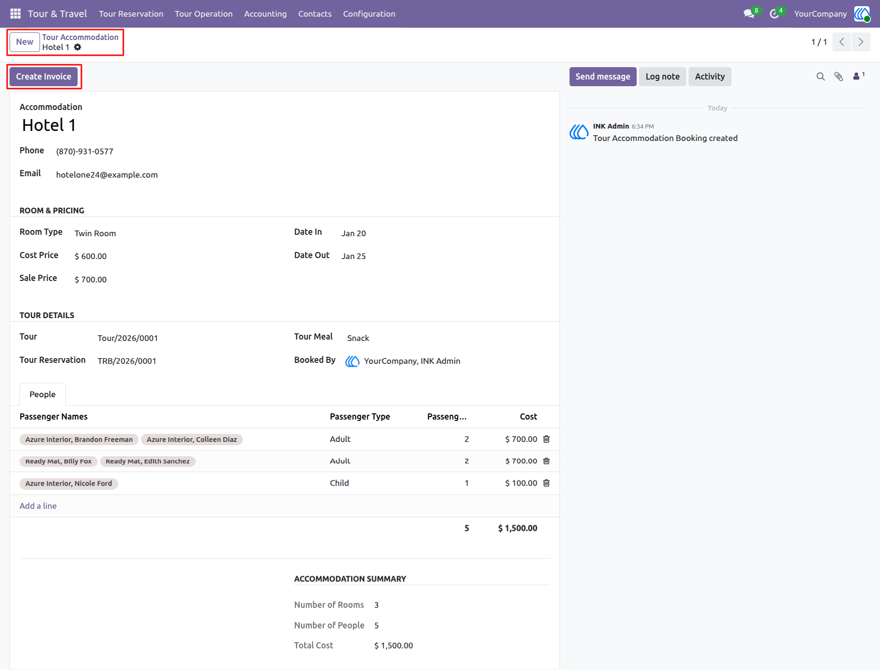The image size is (880, 671).
Task: Click Add a line link
Action: tap(38, 506)
